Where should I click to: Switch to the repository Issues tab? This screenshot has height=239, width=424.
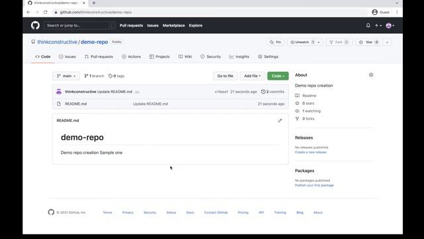[68, 56]
